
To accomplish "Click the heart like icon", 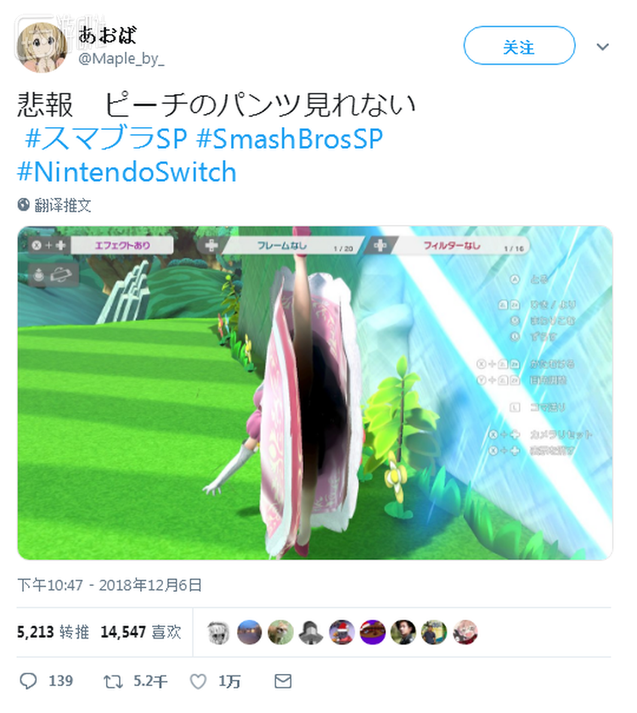I will pos(198,682).
